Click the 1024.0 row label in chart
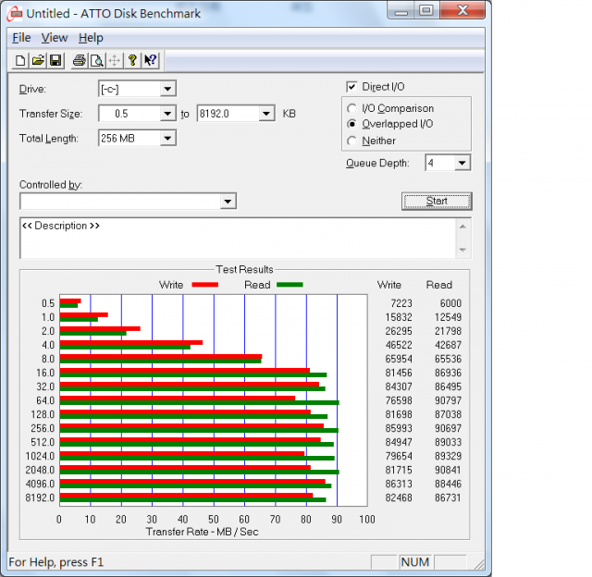592x577 pixels. [x=40, y=456]
